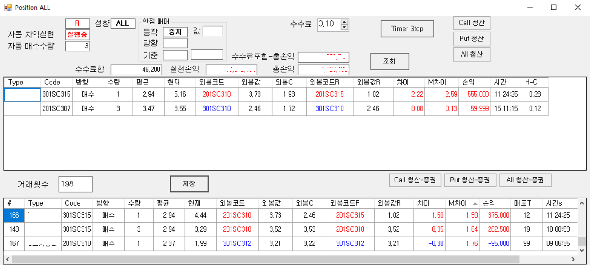The image size is (590, 265).
Task: Click the Call 청산 button
Action: pos(471,23)
